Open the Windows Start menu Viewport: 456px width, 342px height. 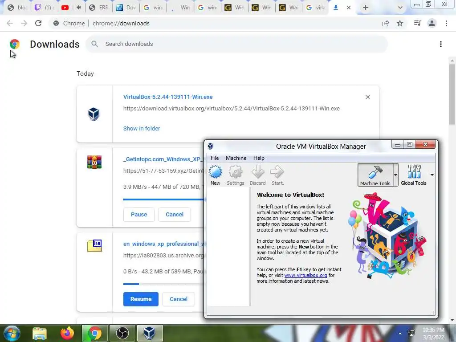[x=12, y=333]
